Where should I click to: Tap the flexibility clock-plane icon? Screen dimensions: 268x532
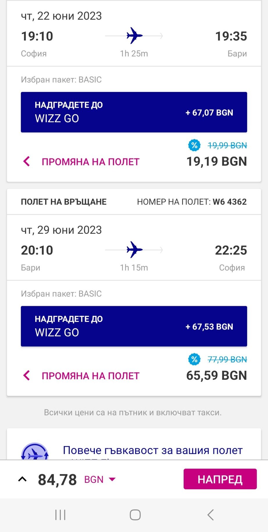pos(35,452)
